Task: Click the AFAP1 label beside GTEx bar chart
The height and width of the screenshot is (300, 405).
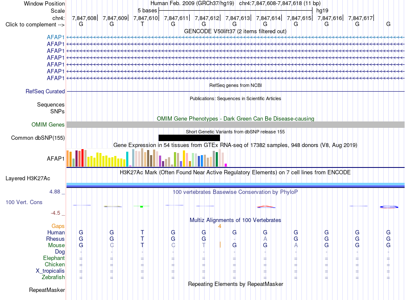Action: coord(55,159)
